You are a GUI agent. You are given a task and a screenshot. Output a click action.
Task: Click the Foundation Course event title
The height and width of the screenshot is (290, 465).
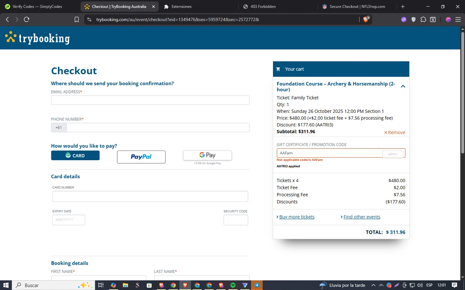coord(336,87)
